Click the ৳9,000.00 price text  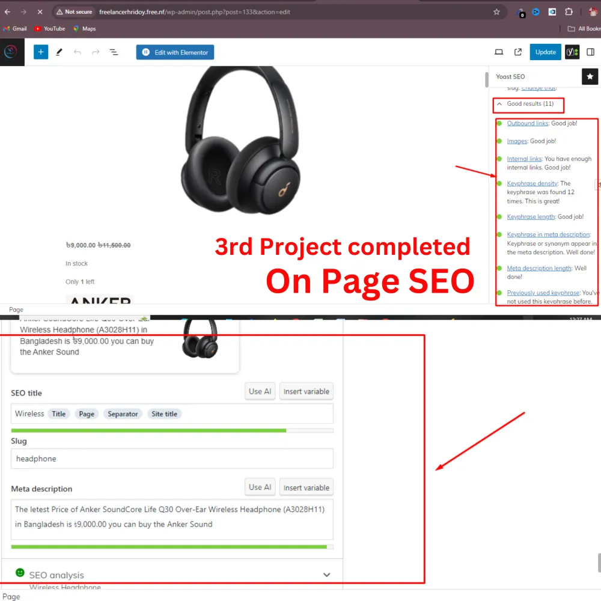coord(81,245)
